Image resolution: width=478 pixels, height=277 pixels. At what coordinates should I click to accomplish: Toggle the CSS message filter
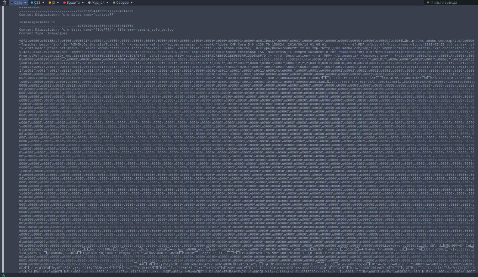tap(35, 3)
